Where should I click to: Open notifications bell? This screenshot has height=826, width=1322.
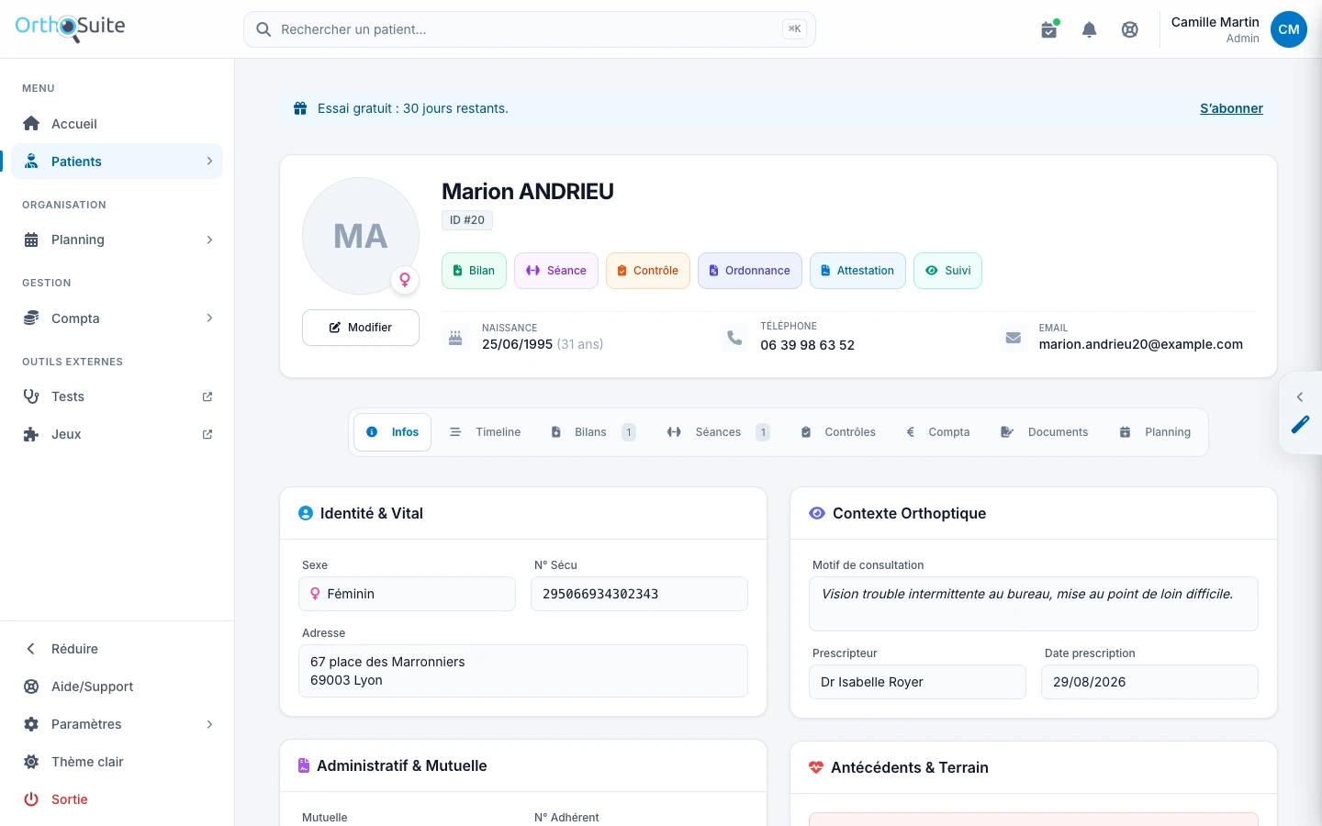click(x=1090, y=29)
